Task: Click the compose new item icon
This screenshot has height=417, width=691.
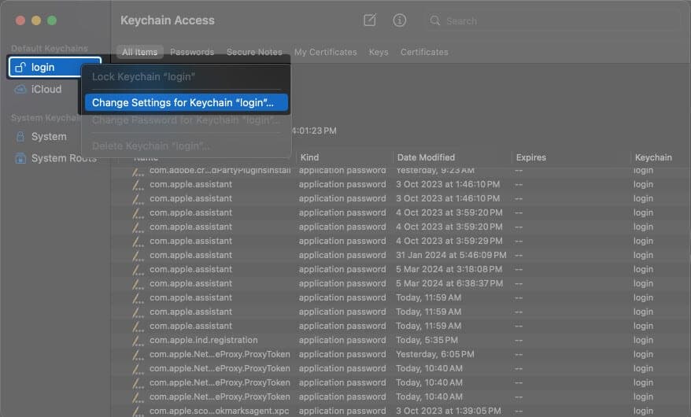Action: pos(369,20)
